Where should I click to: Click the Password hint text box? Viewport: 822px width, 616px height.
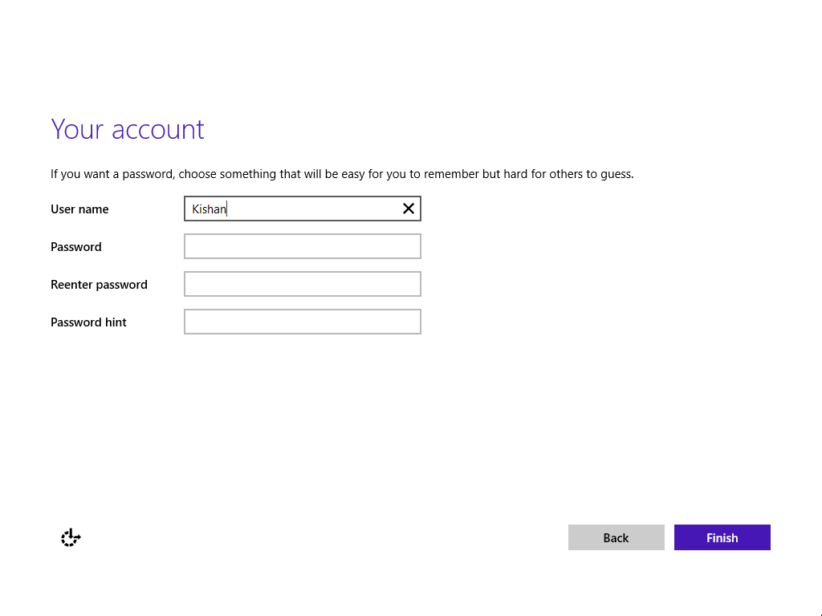click(x=303, y=322)
